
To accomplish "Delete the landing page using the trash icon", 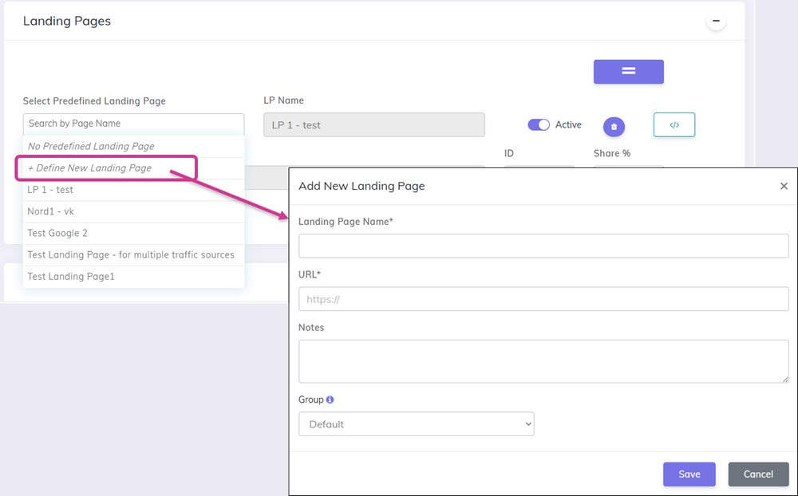I will pyautogui.click(x=614, y=125).
